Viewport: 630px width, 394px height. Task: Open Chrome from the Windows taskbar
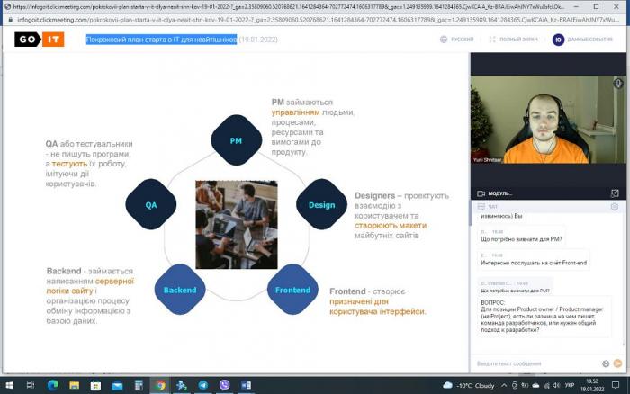pyautogui.click(x=160, y=385)
